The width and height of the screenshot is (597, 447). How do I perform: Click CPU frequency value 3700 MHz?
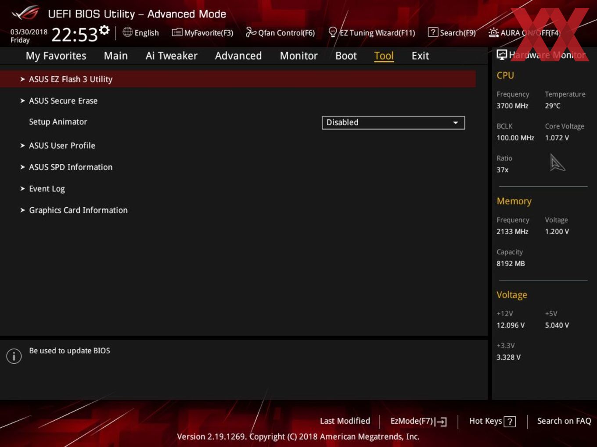coord(512,106)
